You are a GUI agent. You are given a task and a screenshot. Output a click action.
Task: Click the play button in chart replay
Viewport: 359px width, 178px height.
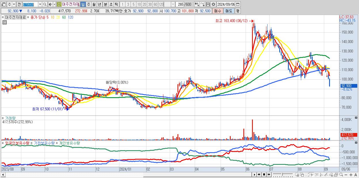(x=255, y=175)
